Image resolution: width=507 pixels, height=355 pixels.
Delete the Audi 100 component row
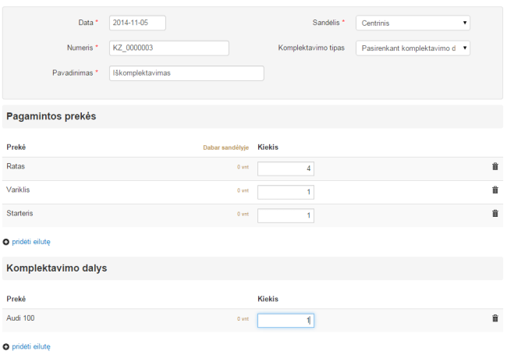495,318
